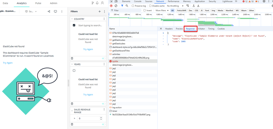Screen dimensions: 273x129
Task: Click Try Again under ElastiCube not found
Action: tap(8, 63)
